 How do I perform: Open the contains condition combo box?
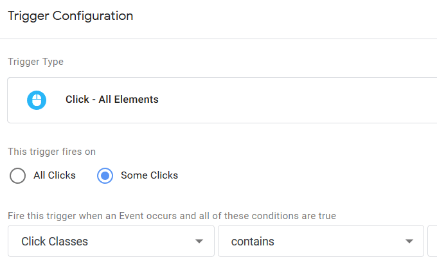(320, 242)
